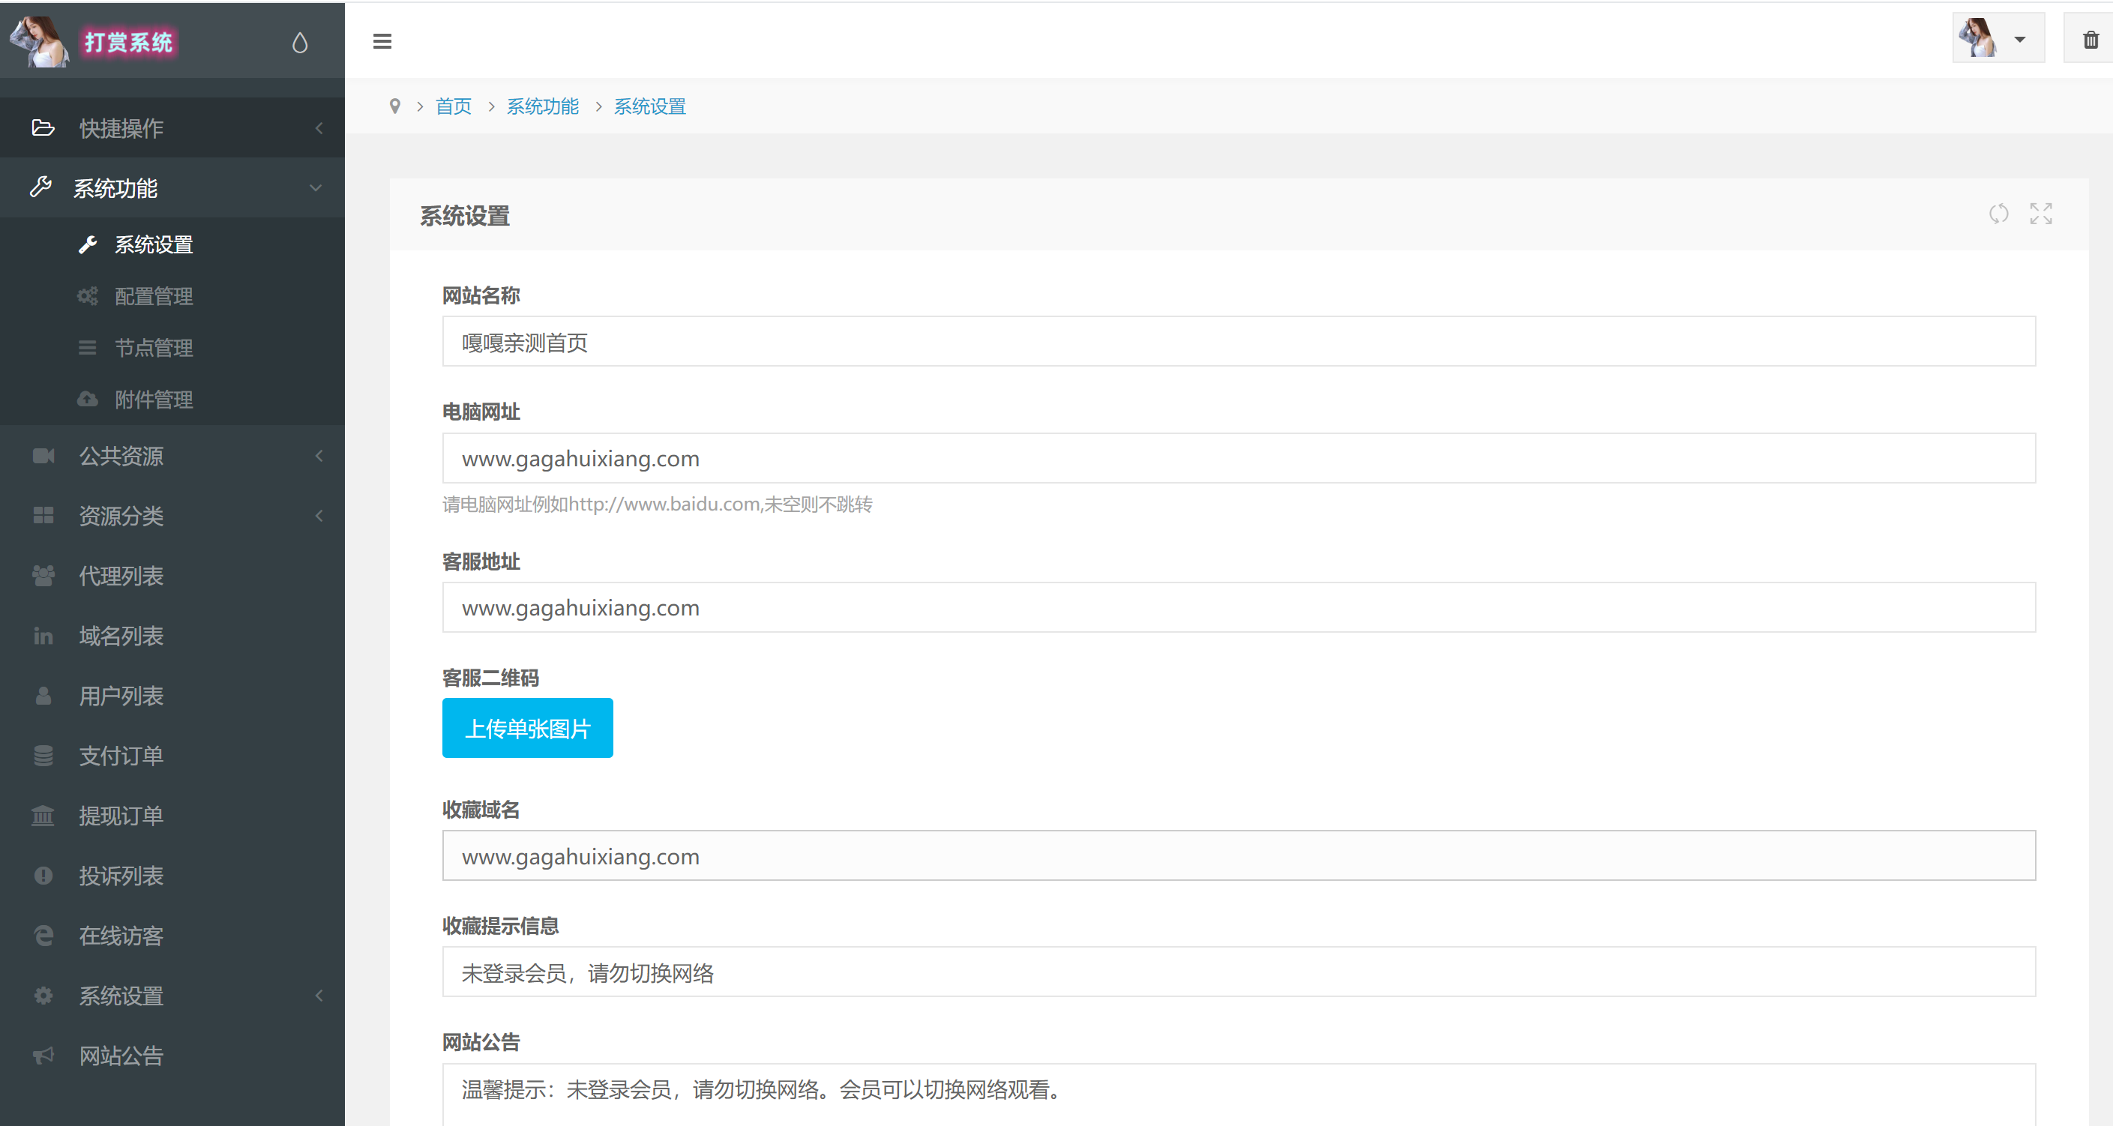The width and height of the screenshot is (2113, 1126).
Task: Click the 打赏系统 logo title
Action: (129, 42)
